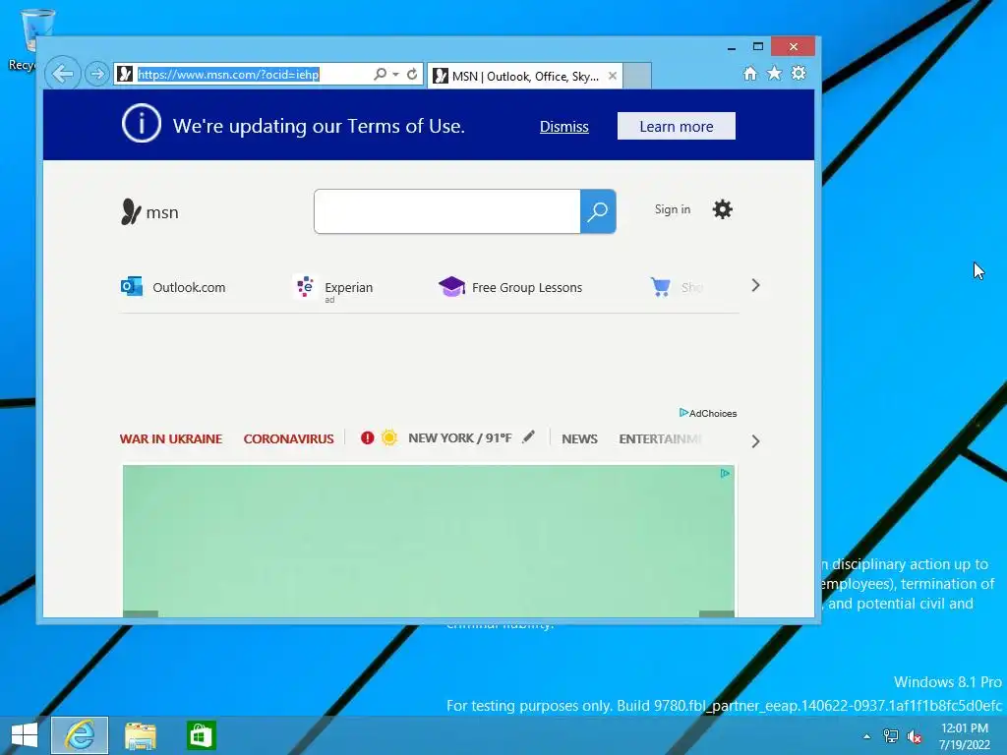Screen dimensions: 1007x755
Task: Click the sun weather icon
Action: (388, 437)
